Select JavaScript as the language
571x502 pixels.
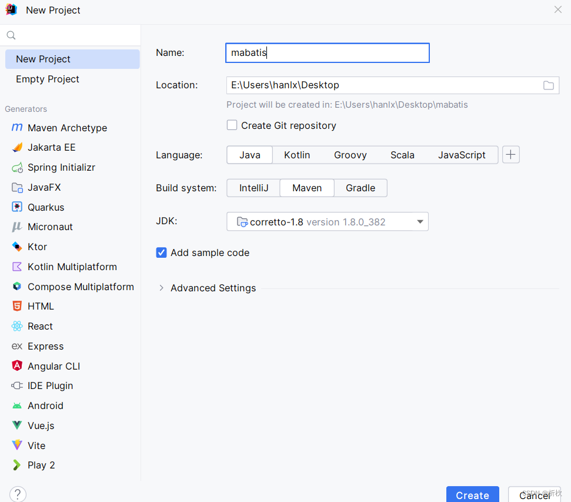click(462, 155)
